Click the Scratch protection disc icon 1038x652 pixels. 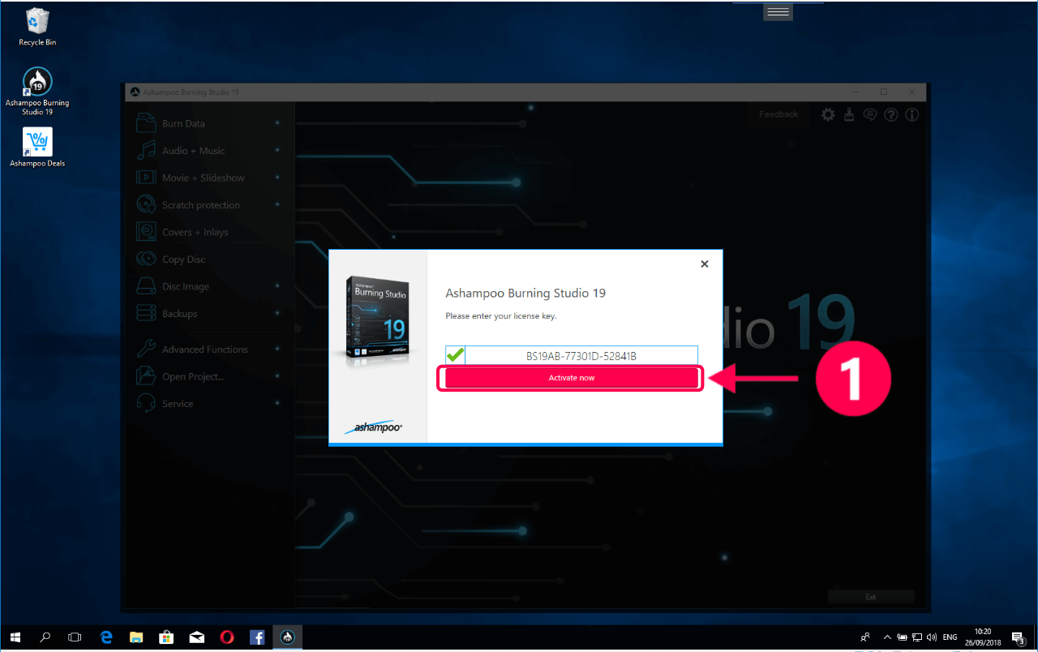pos(146,204)
